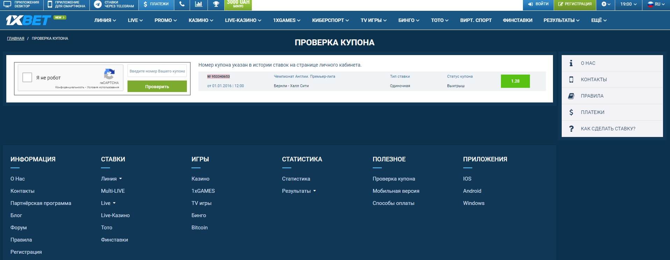The height and width of the screenshot is (260, 670).
Task: Click the Регистрация button in top bar
Action: coord(575,4)
